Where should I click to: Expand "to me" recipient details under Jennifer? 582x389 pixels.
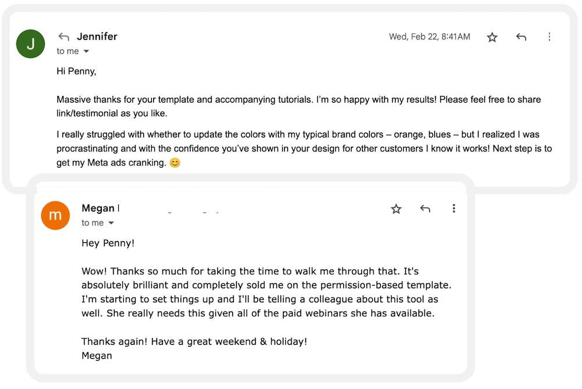click(86, 52)
